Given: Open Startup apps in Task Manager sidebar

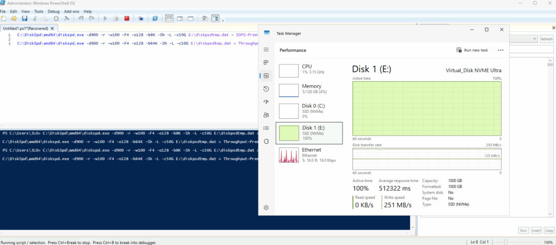Looking at the screenshot, I should coord(266,102).
